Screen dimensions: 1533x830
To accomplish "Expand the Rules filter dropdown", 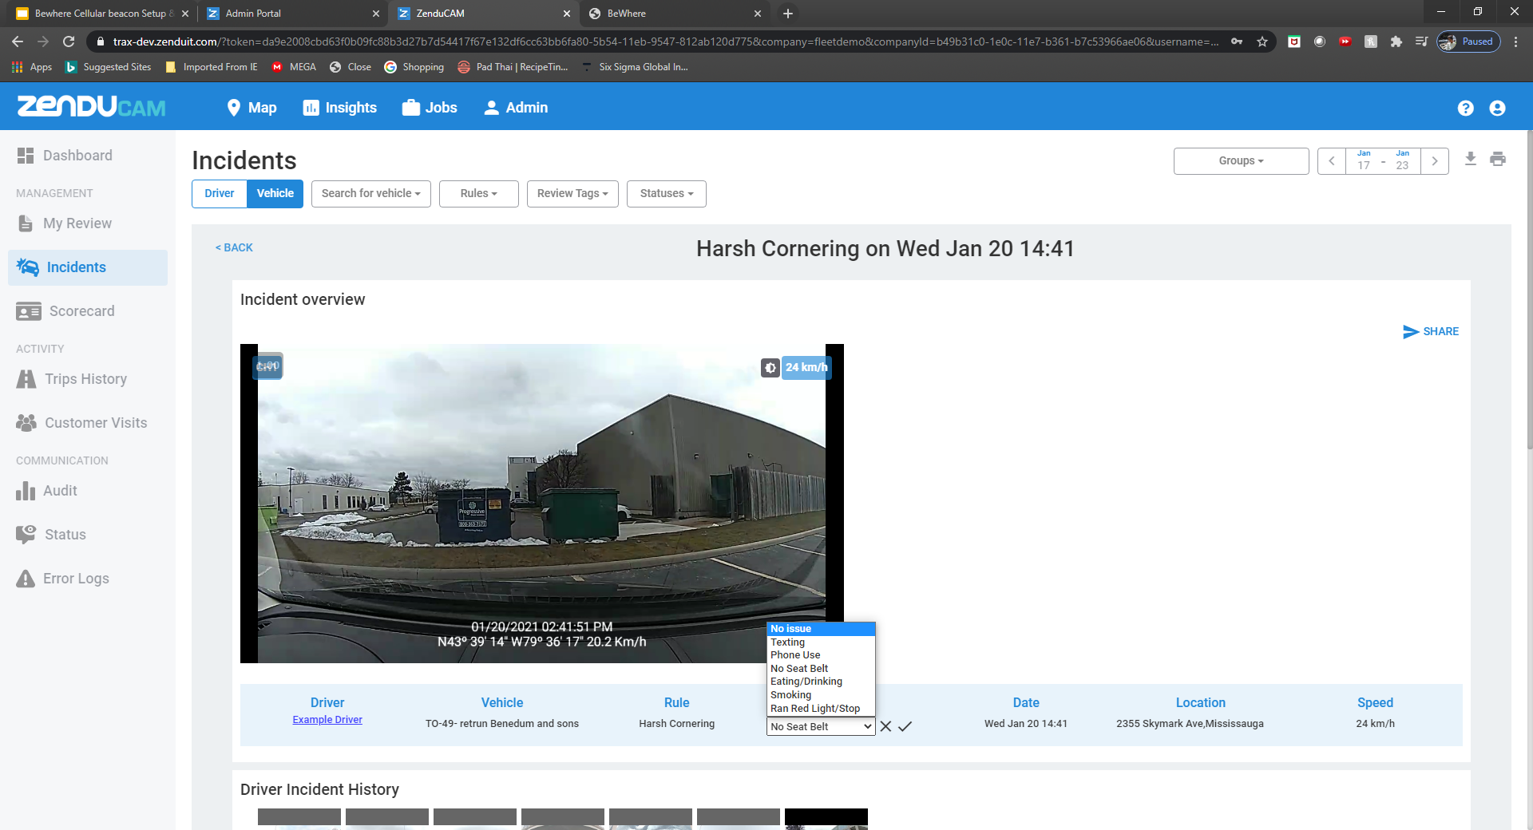I will click(479, 194).
